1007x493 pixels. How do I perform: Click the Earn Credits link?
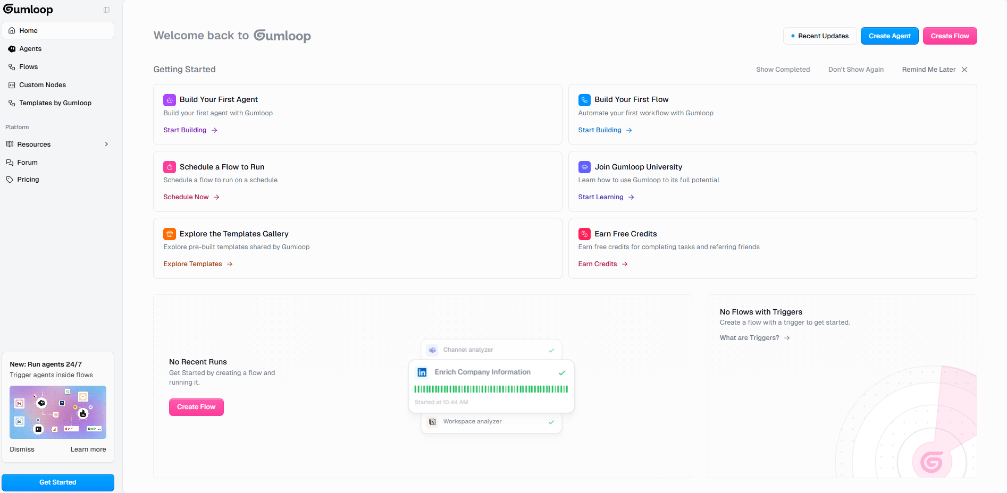point(598,264)
